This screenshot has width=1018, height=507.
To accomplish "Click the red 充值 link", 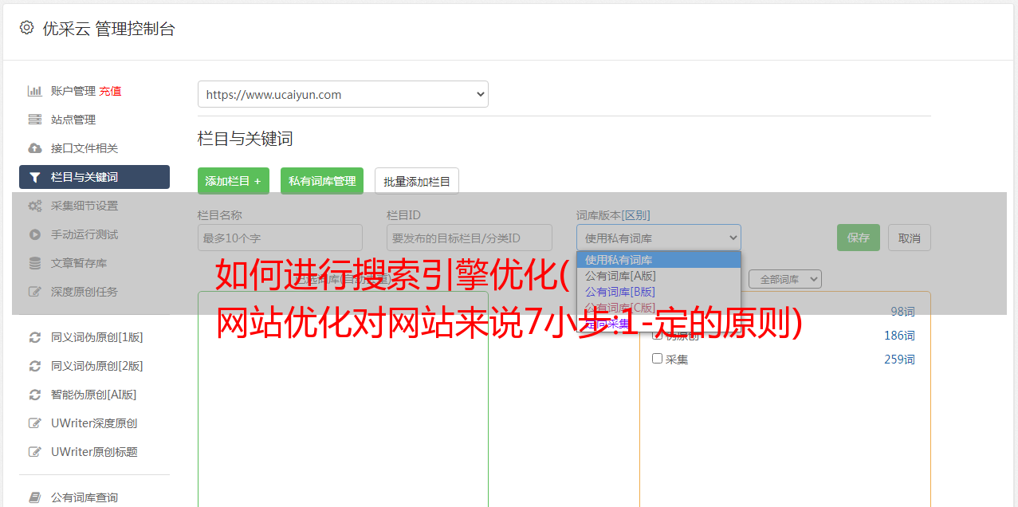I will coord(110,91).
